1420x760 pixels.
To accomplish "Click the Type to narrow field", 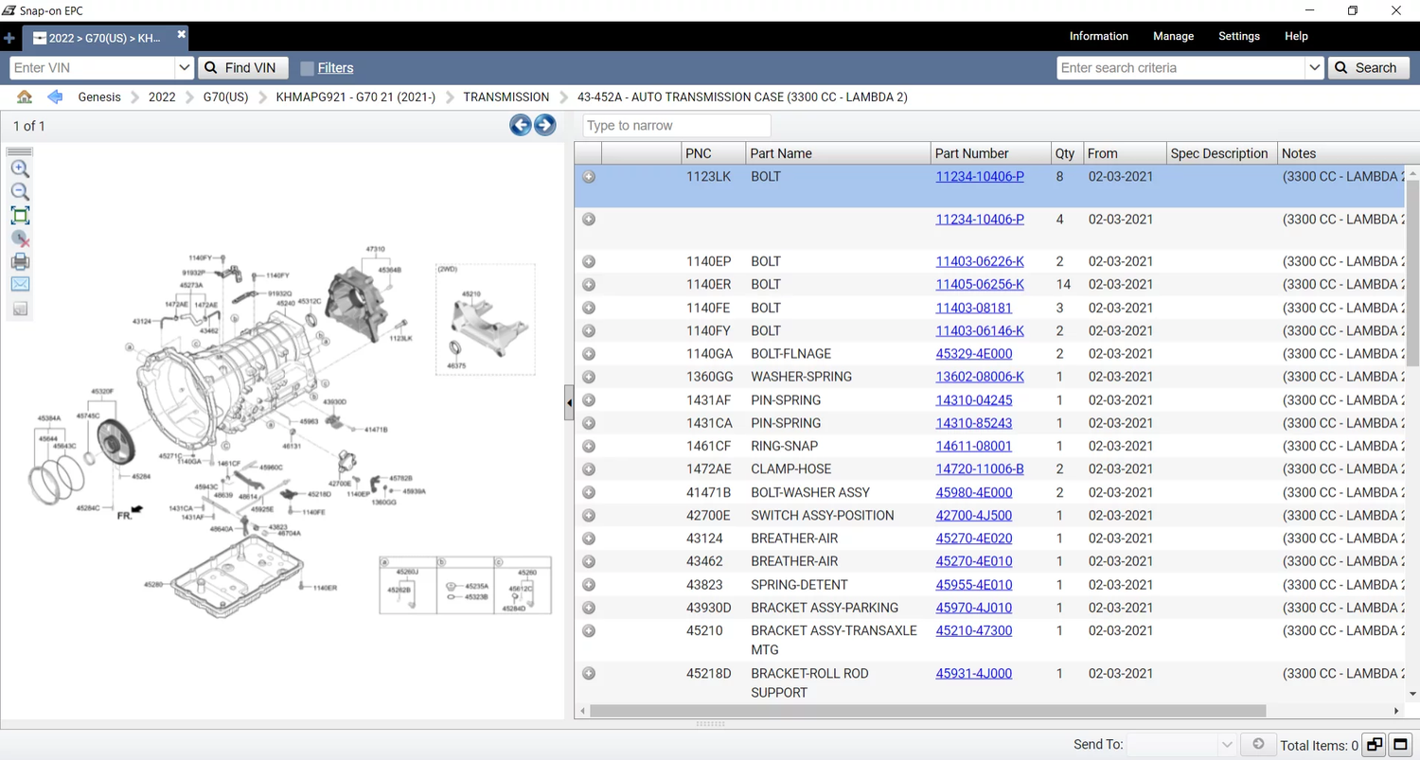I will click(676, 126).
